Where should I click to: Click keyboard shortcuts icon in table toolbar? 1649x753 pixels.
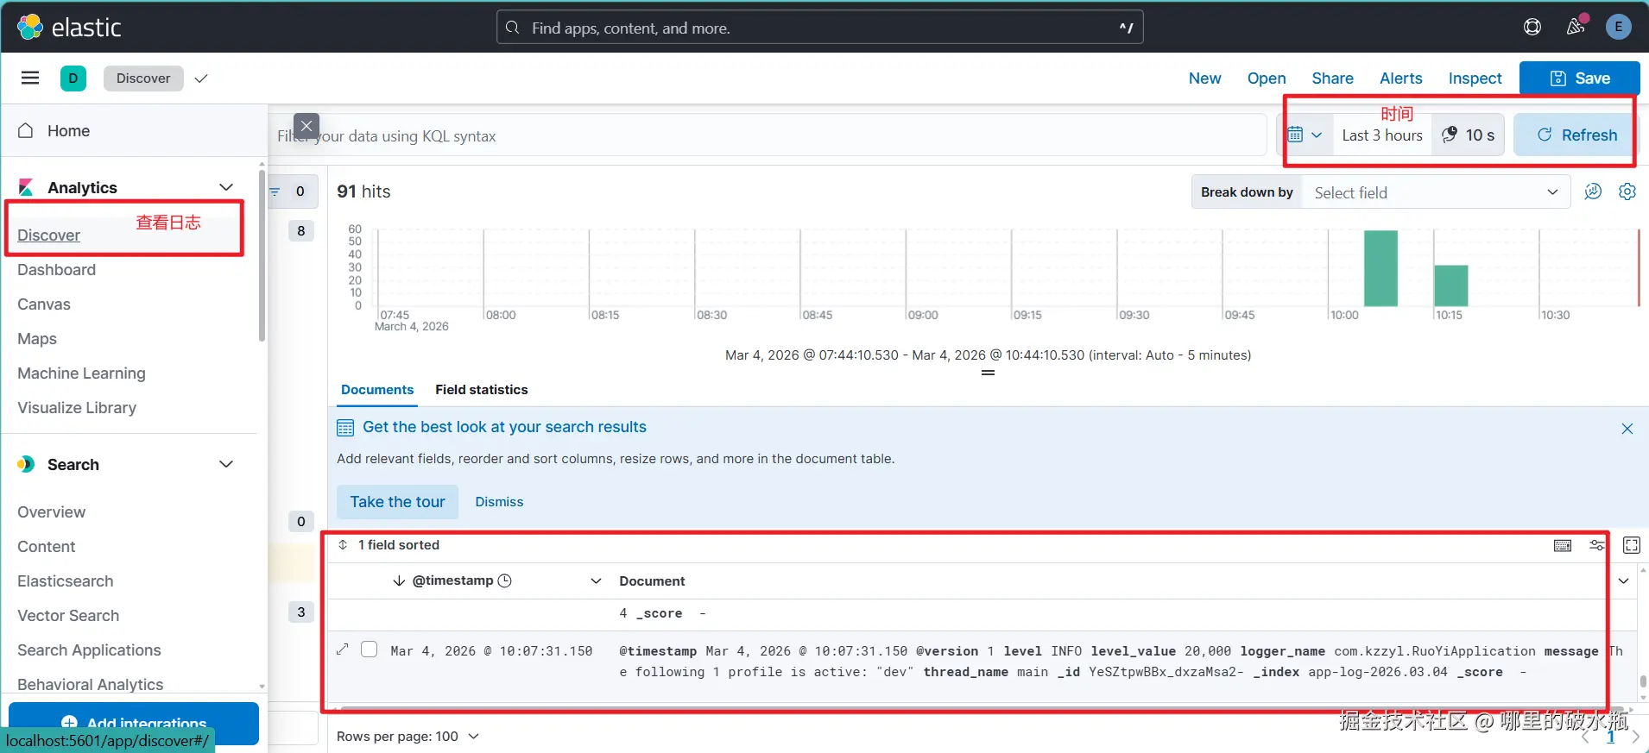tap(1563, 545)
